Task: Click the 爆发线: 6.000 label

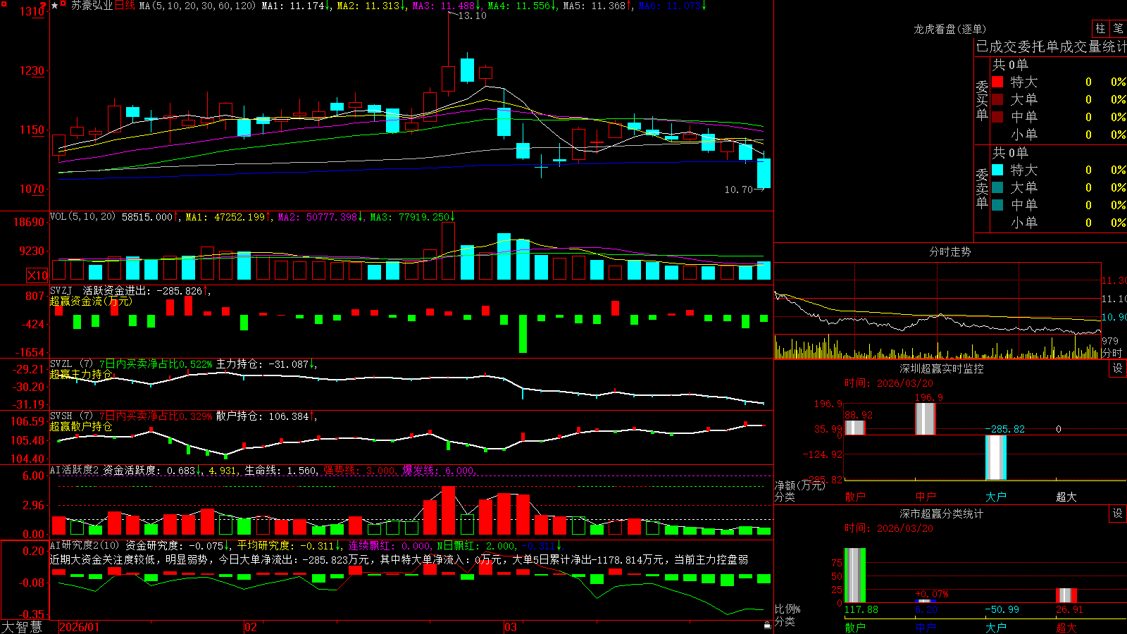Action: [438, 470]
